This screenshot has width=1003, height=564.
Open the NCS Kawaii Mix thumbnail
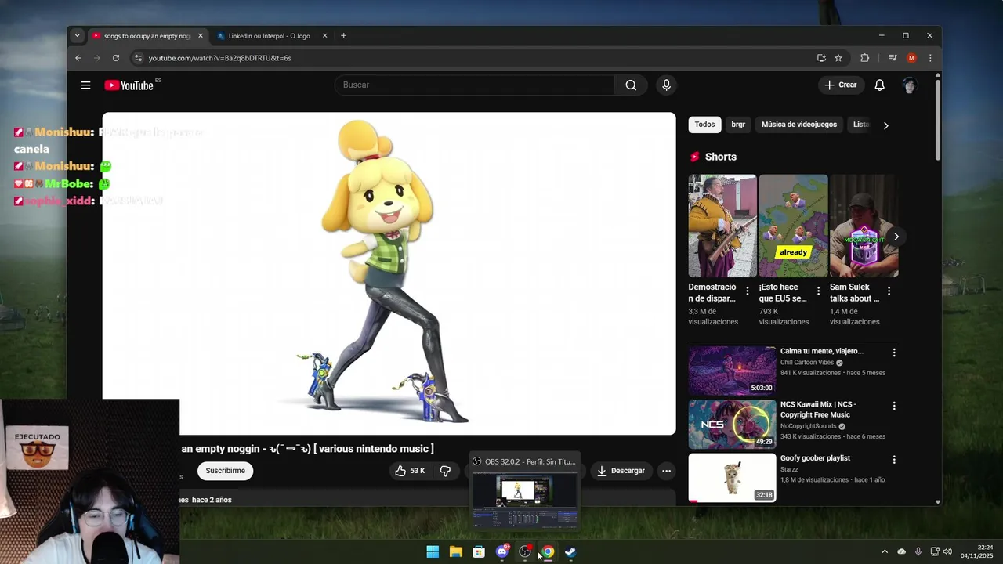pyautogui.click(x=732, y=424)
